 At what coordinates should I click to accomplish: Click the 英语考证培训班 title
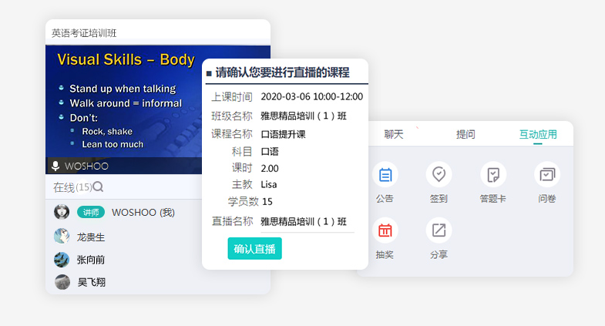[84, 33]
